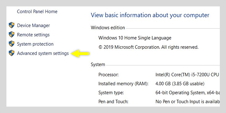Click the yellow arrow pointing at Advanced settings

coord(80,53)
